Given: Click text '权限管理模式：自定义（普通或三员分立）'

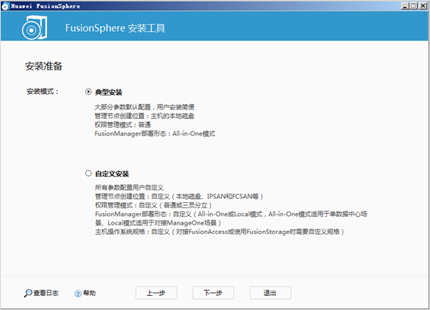Looking at the screenshot, I should (x=153, y=205).
